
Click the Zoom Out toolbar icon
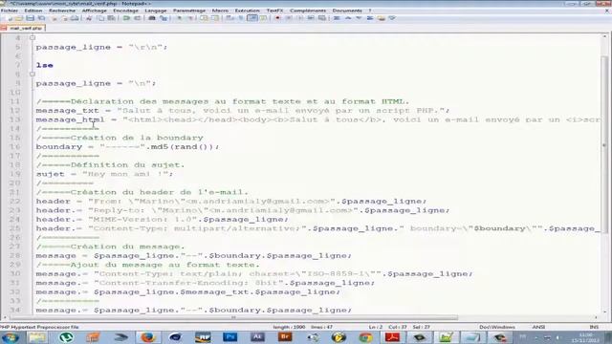pos(190,18)
